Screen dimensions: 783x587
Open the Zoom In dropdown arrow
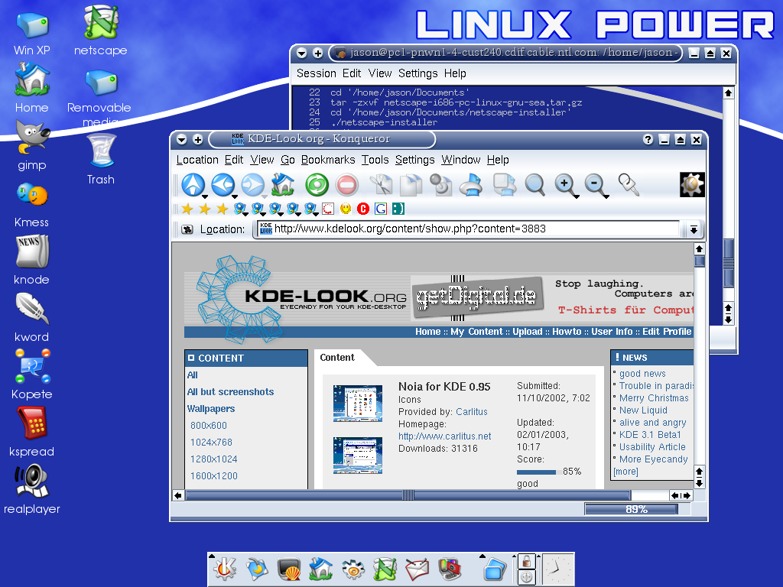(x=577, y=196)
